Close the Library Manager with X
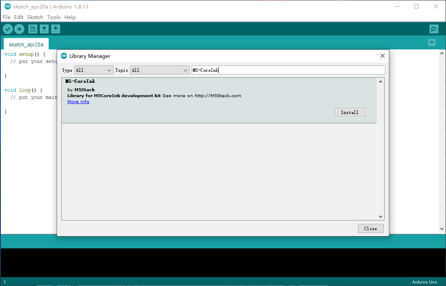 tap(383, 56)
